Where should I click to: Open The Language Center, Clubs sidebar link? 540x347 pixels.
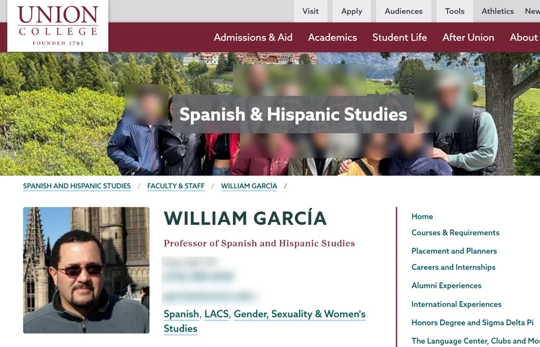(x=476, y=341)
